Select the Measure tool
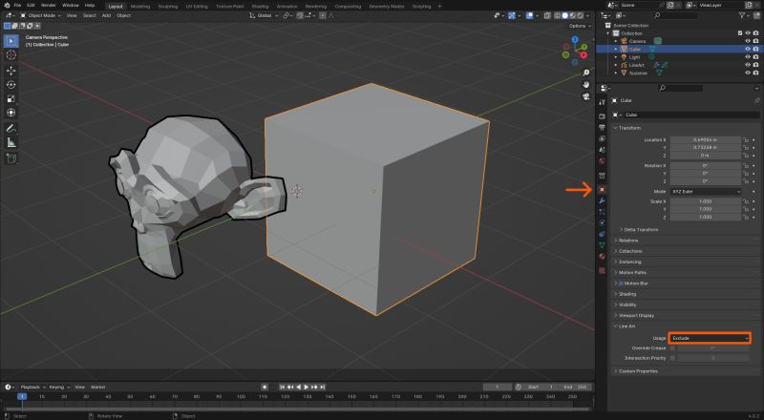This screenshot has height=420, width=764. tap(11, 143)
